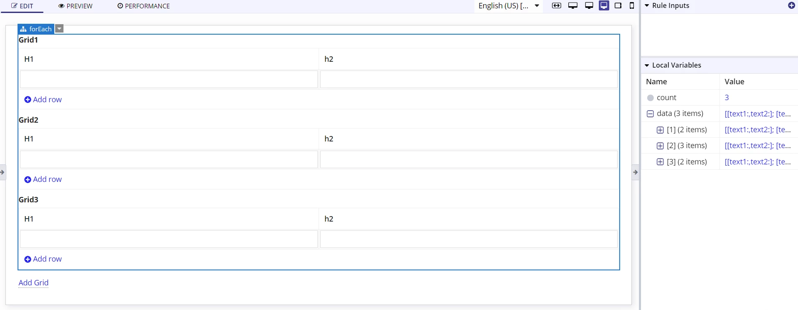Switch to the PREVIEW tab
798x310 pixels.
(76, 6)
